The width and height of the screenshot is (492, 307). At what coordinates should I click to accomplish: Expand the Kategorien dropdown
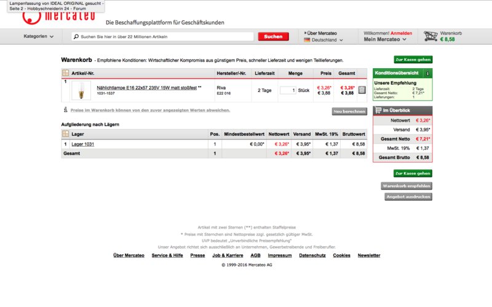tap(38, 36)
